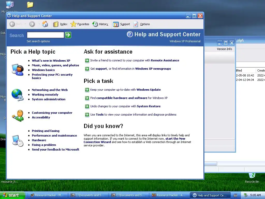
Task: Open the Index toolbar item
Action: [60, 24]
